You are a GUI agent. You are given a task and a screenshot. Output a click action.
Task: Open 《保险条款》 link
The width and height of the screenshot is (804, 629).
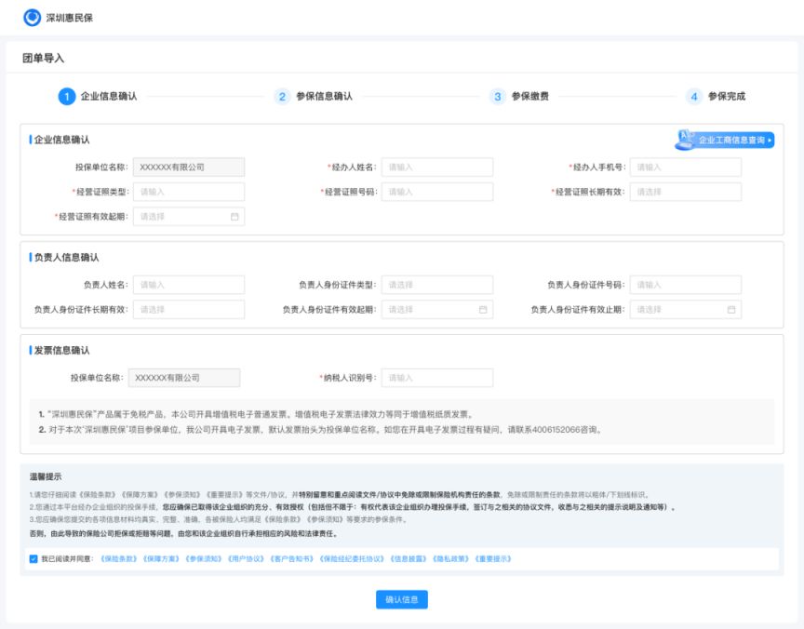(119, 559)
